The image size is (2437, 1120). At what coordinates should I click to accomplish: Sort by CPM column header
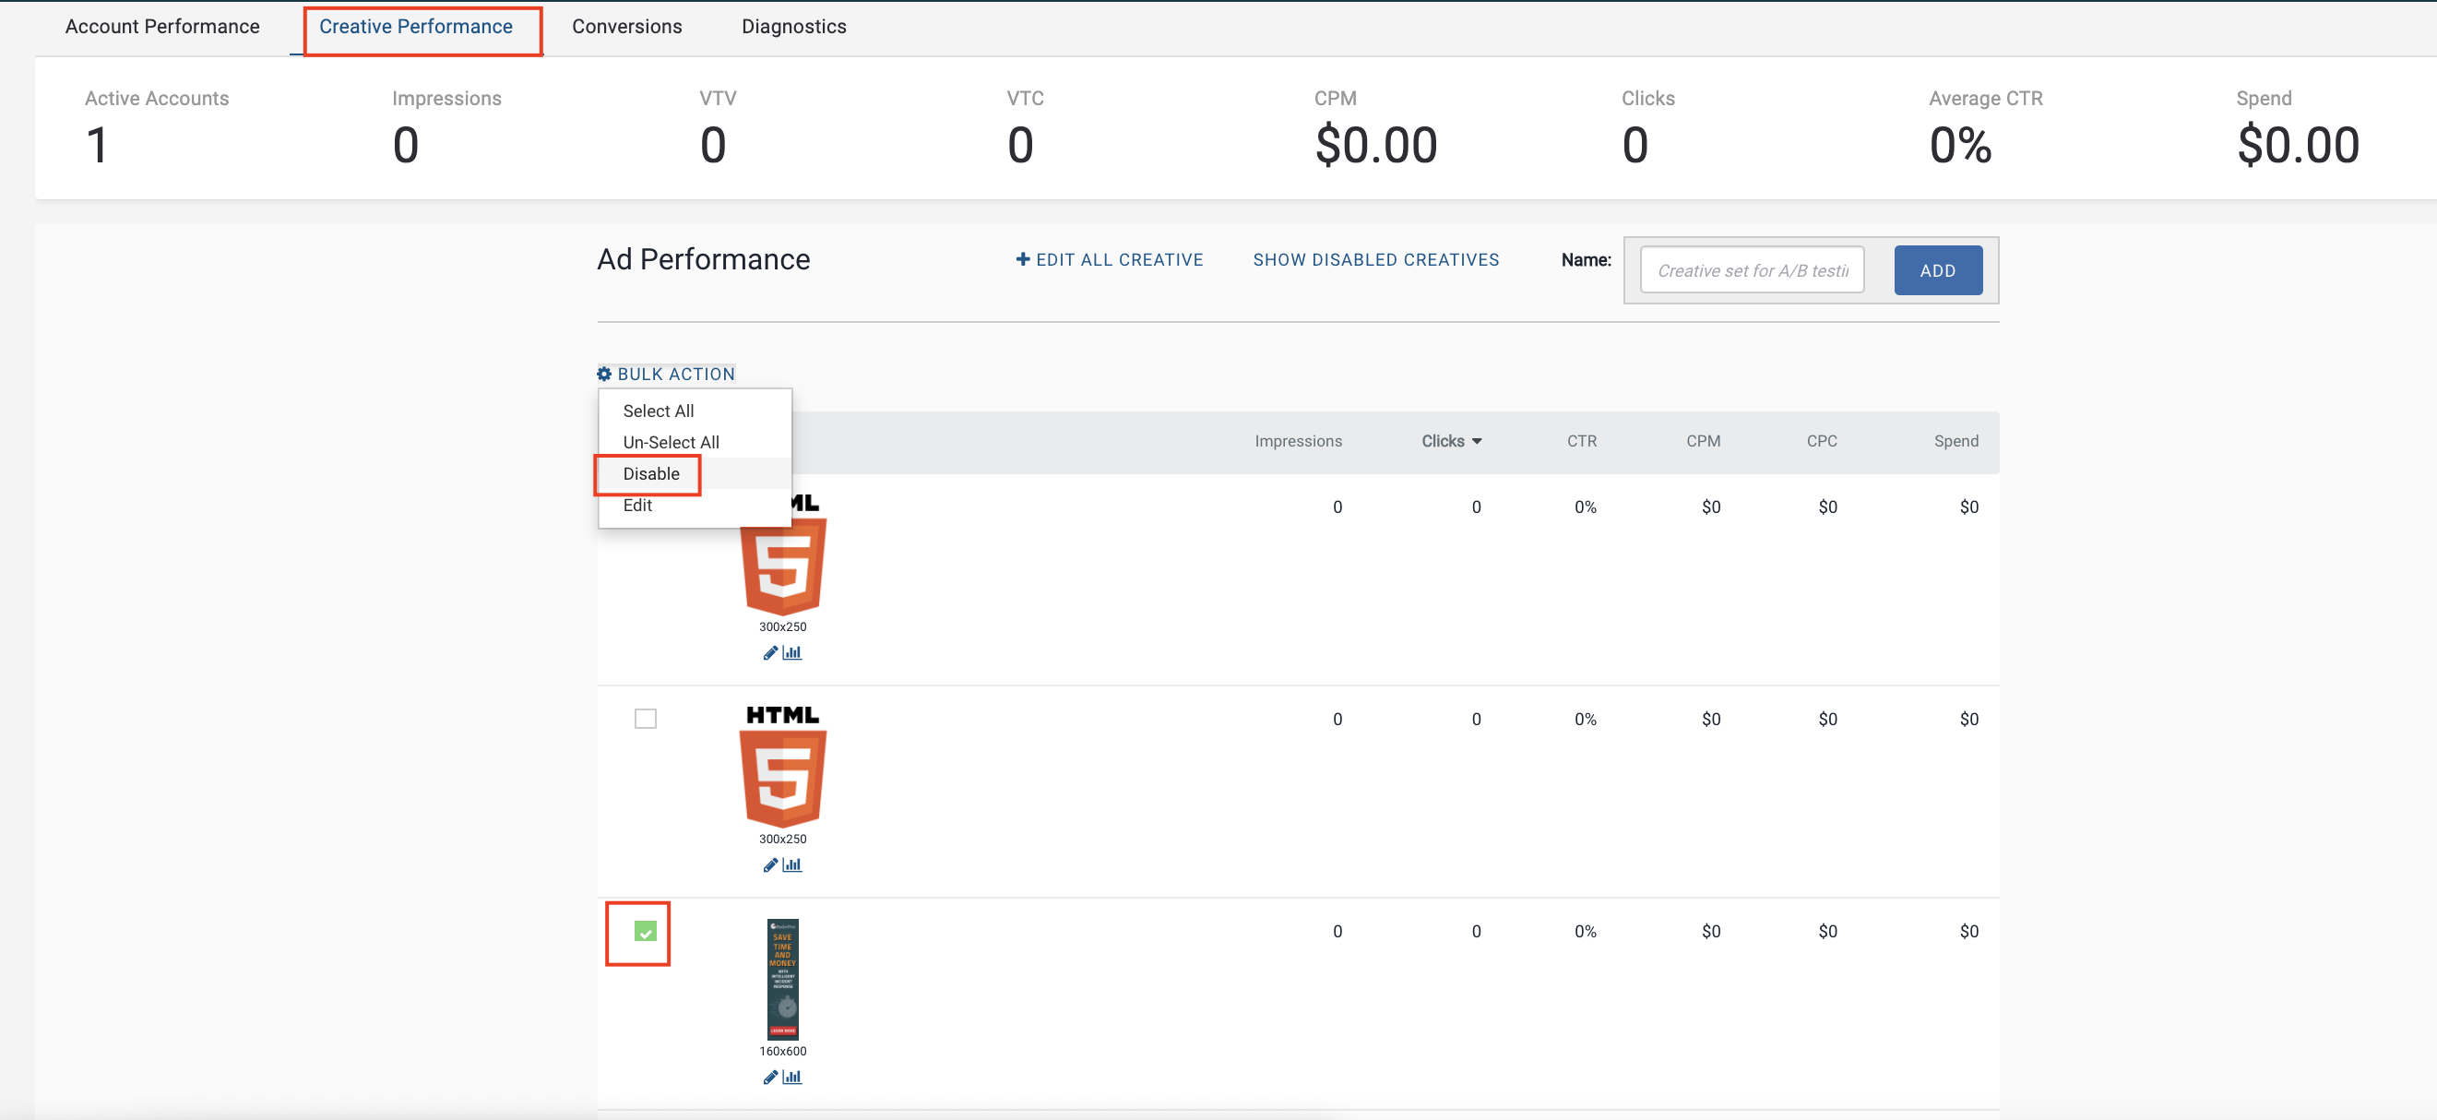pos(1703,441)
